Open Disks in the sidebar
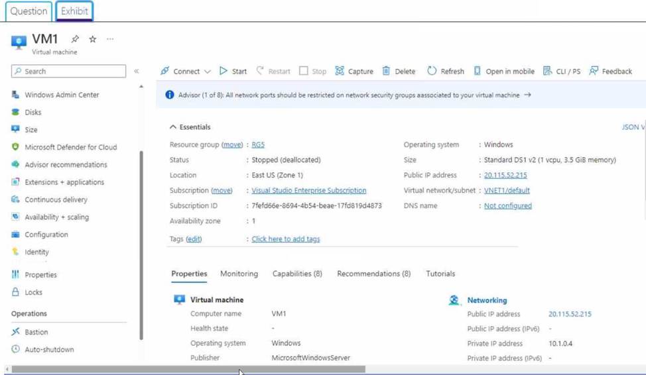The image size is (646, 375). [33, 112]
